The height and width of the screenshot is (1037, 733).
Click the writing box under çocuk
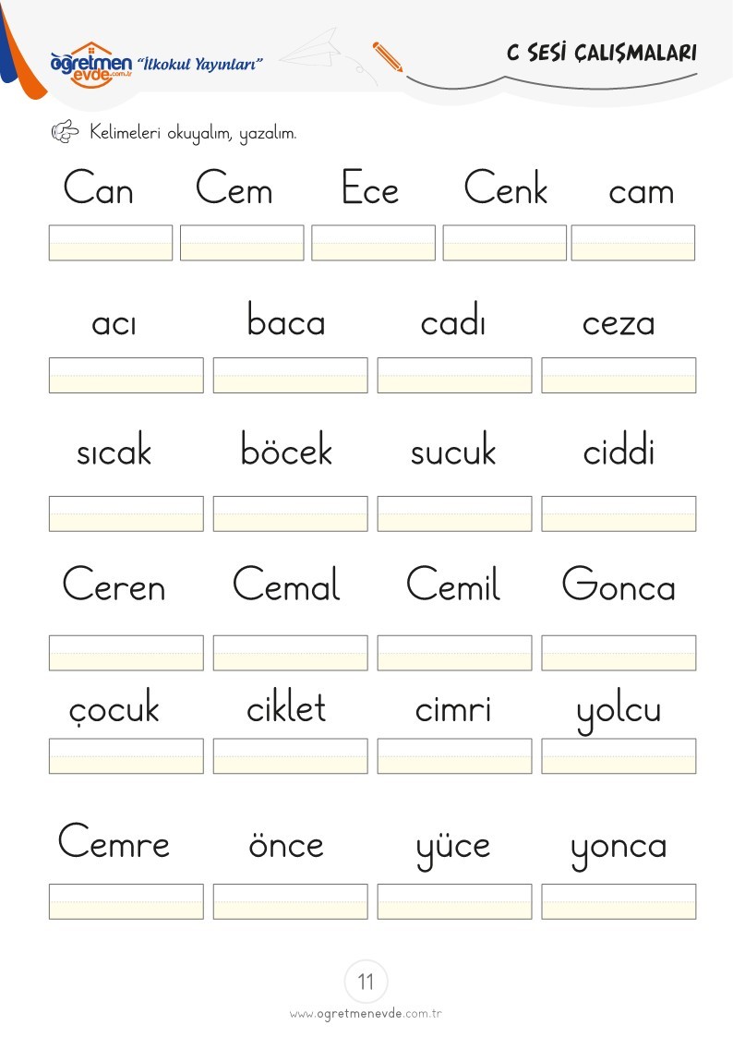click(x=126, y=756)
